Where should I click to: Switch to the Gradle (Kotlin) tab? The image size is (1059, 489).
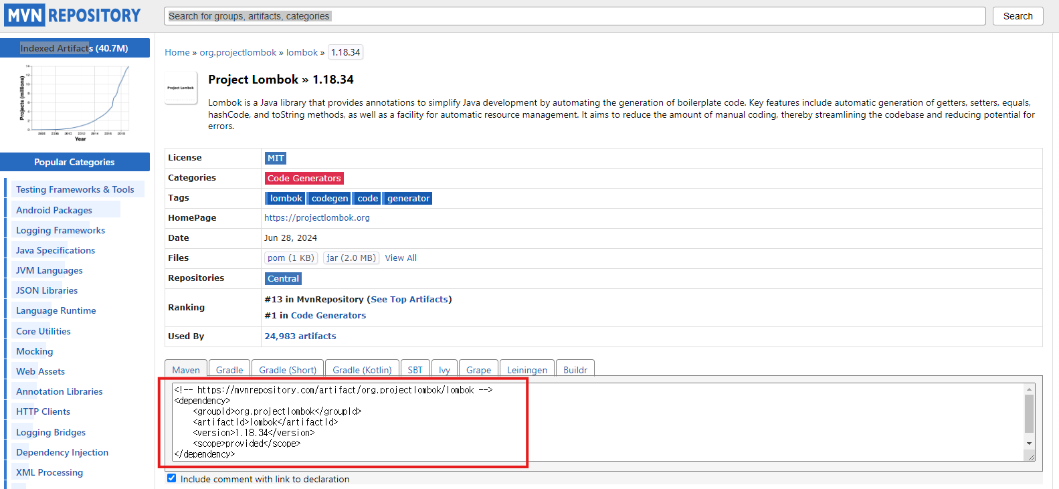[362, 369]
